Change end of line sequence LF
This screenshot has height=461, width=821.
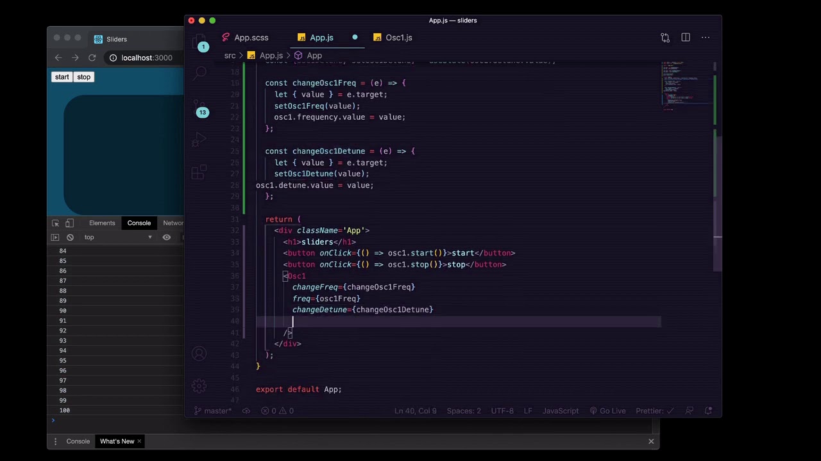click(528, 411)
